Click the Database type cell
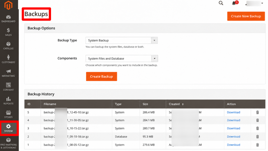The image size is (268, 151). pos(121,136)
